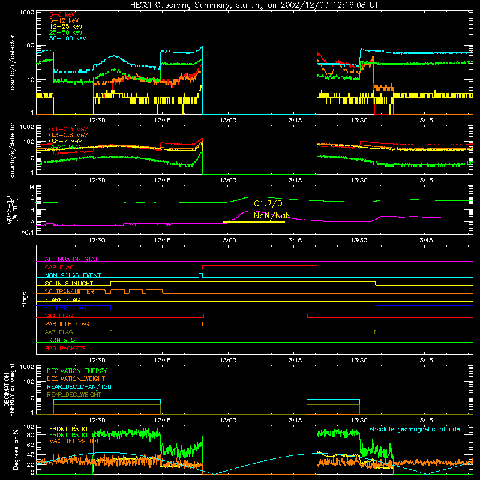Select the blue 'ECLIPSE_FLAG' label
The width and height of the screenshot is (480, 480).
coord(65,308)
